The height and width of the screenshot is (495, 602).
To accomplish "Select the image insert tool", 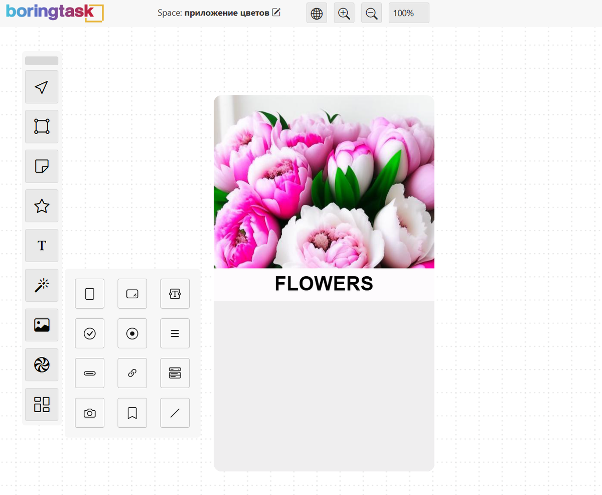I will (42, 325).
